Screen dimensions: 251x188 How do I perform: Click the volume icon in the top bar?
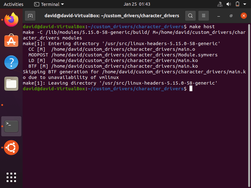point(228,4)
